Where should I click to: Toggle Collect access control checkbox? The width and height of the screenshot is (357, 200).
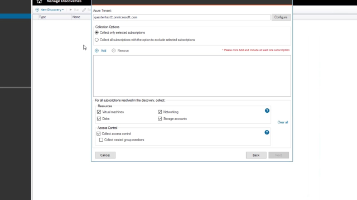pos(98,133)
